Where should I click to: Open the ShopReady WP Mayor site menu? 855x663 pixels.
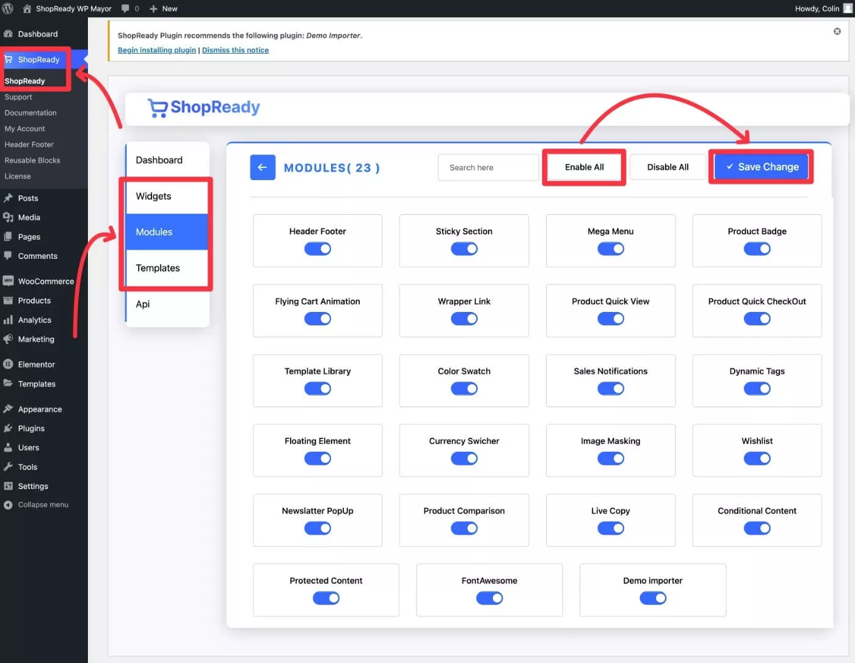click(67, 9)
